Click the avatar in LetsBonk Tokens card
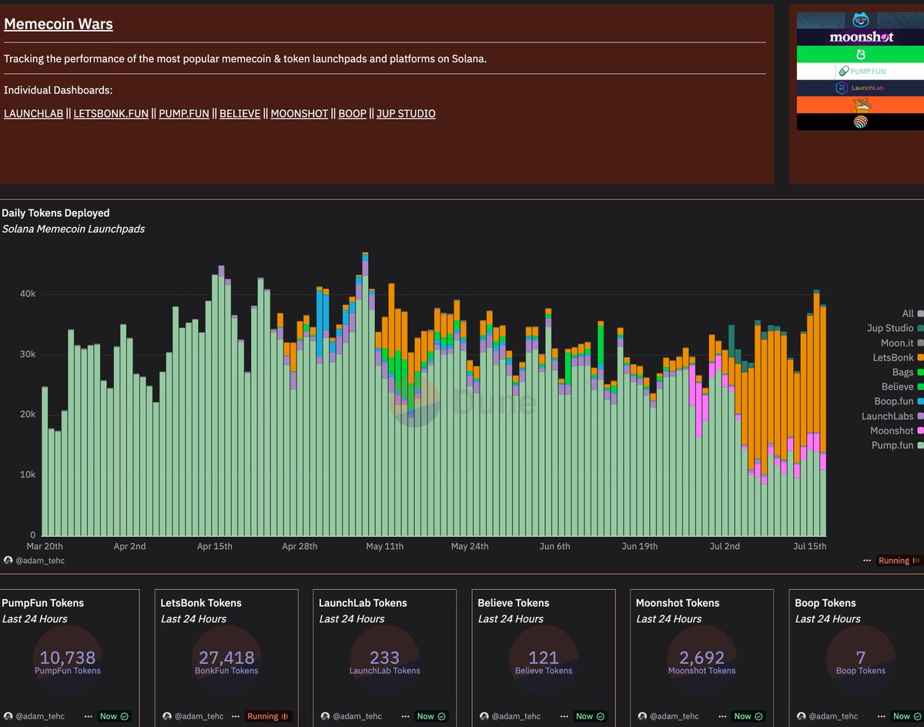The height and width of the screenshot is (727, 924). click(x=167, y=716)
